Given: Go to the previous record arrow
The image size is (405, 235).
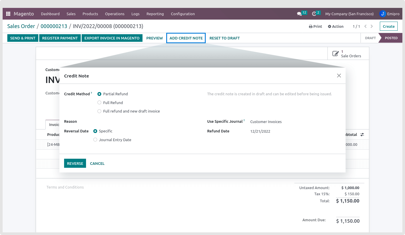Looking at the screenshot, I should click(365, 26).
